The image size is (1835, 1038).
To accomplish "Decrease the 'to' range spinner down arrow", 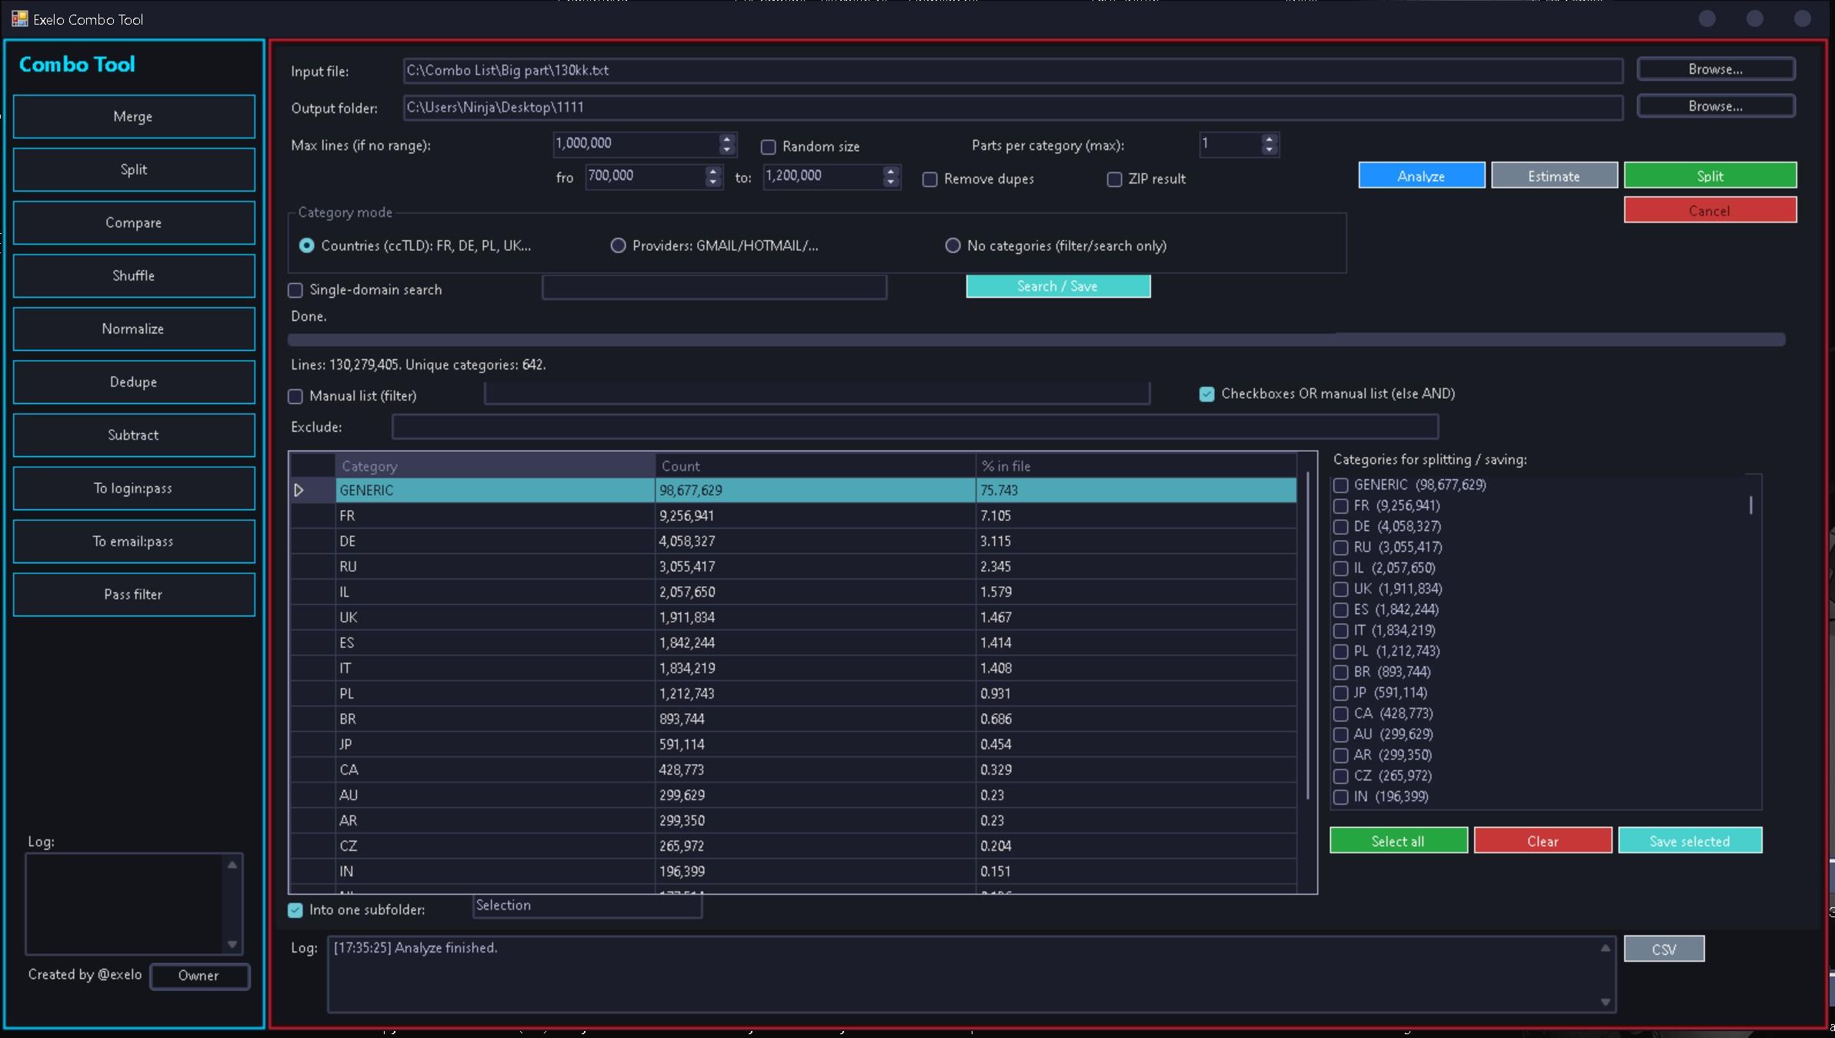I will [890, 182].
